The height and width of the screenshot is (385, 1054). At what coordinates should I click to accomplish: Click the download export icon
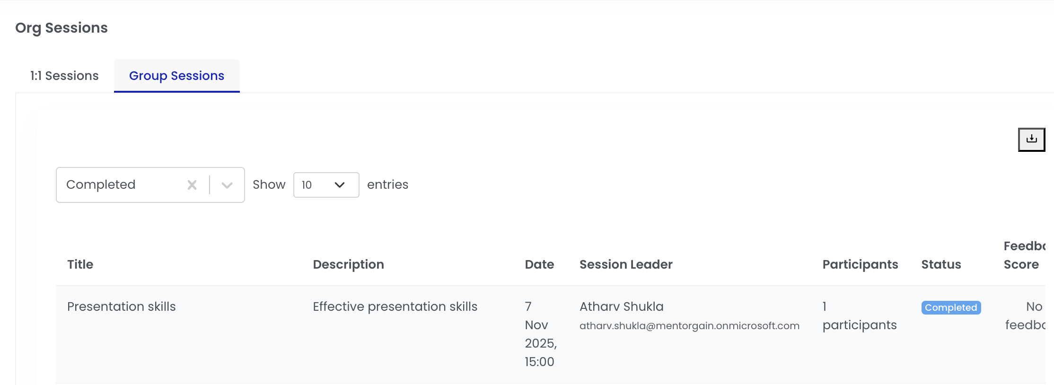(x=1031, y=139)
